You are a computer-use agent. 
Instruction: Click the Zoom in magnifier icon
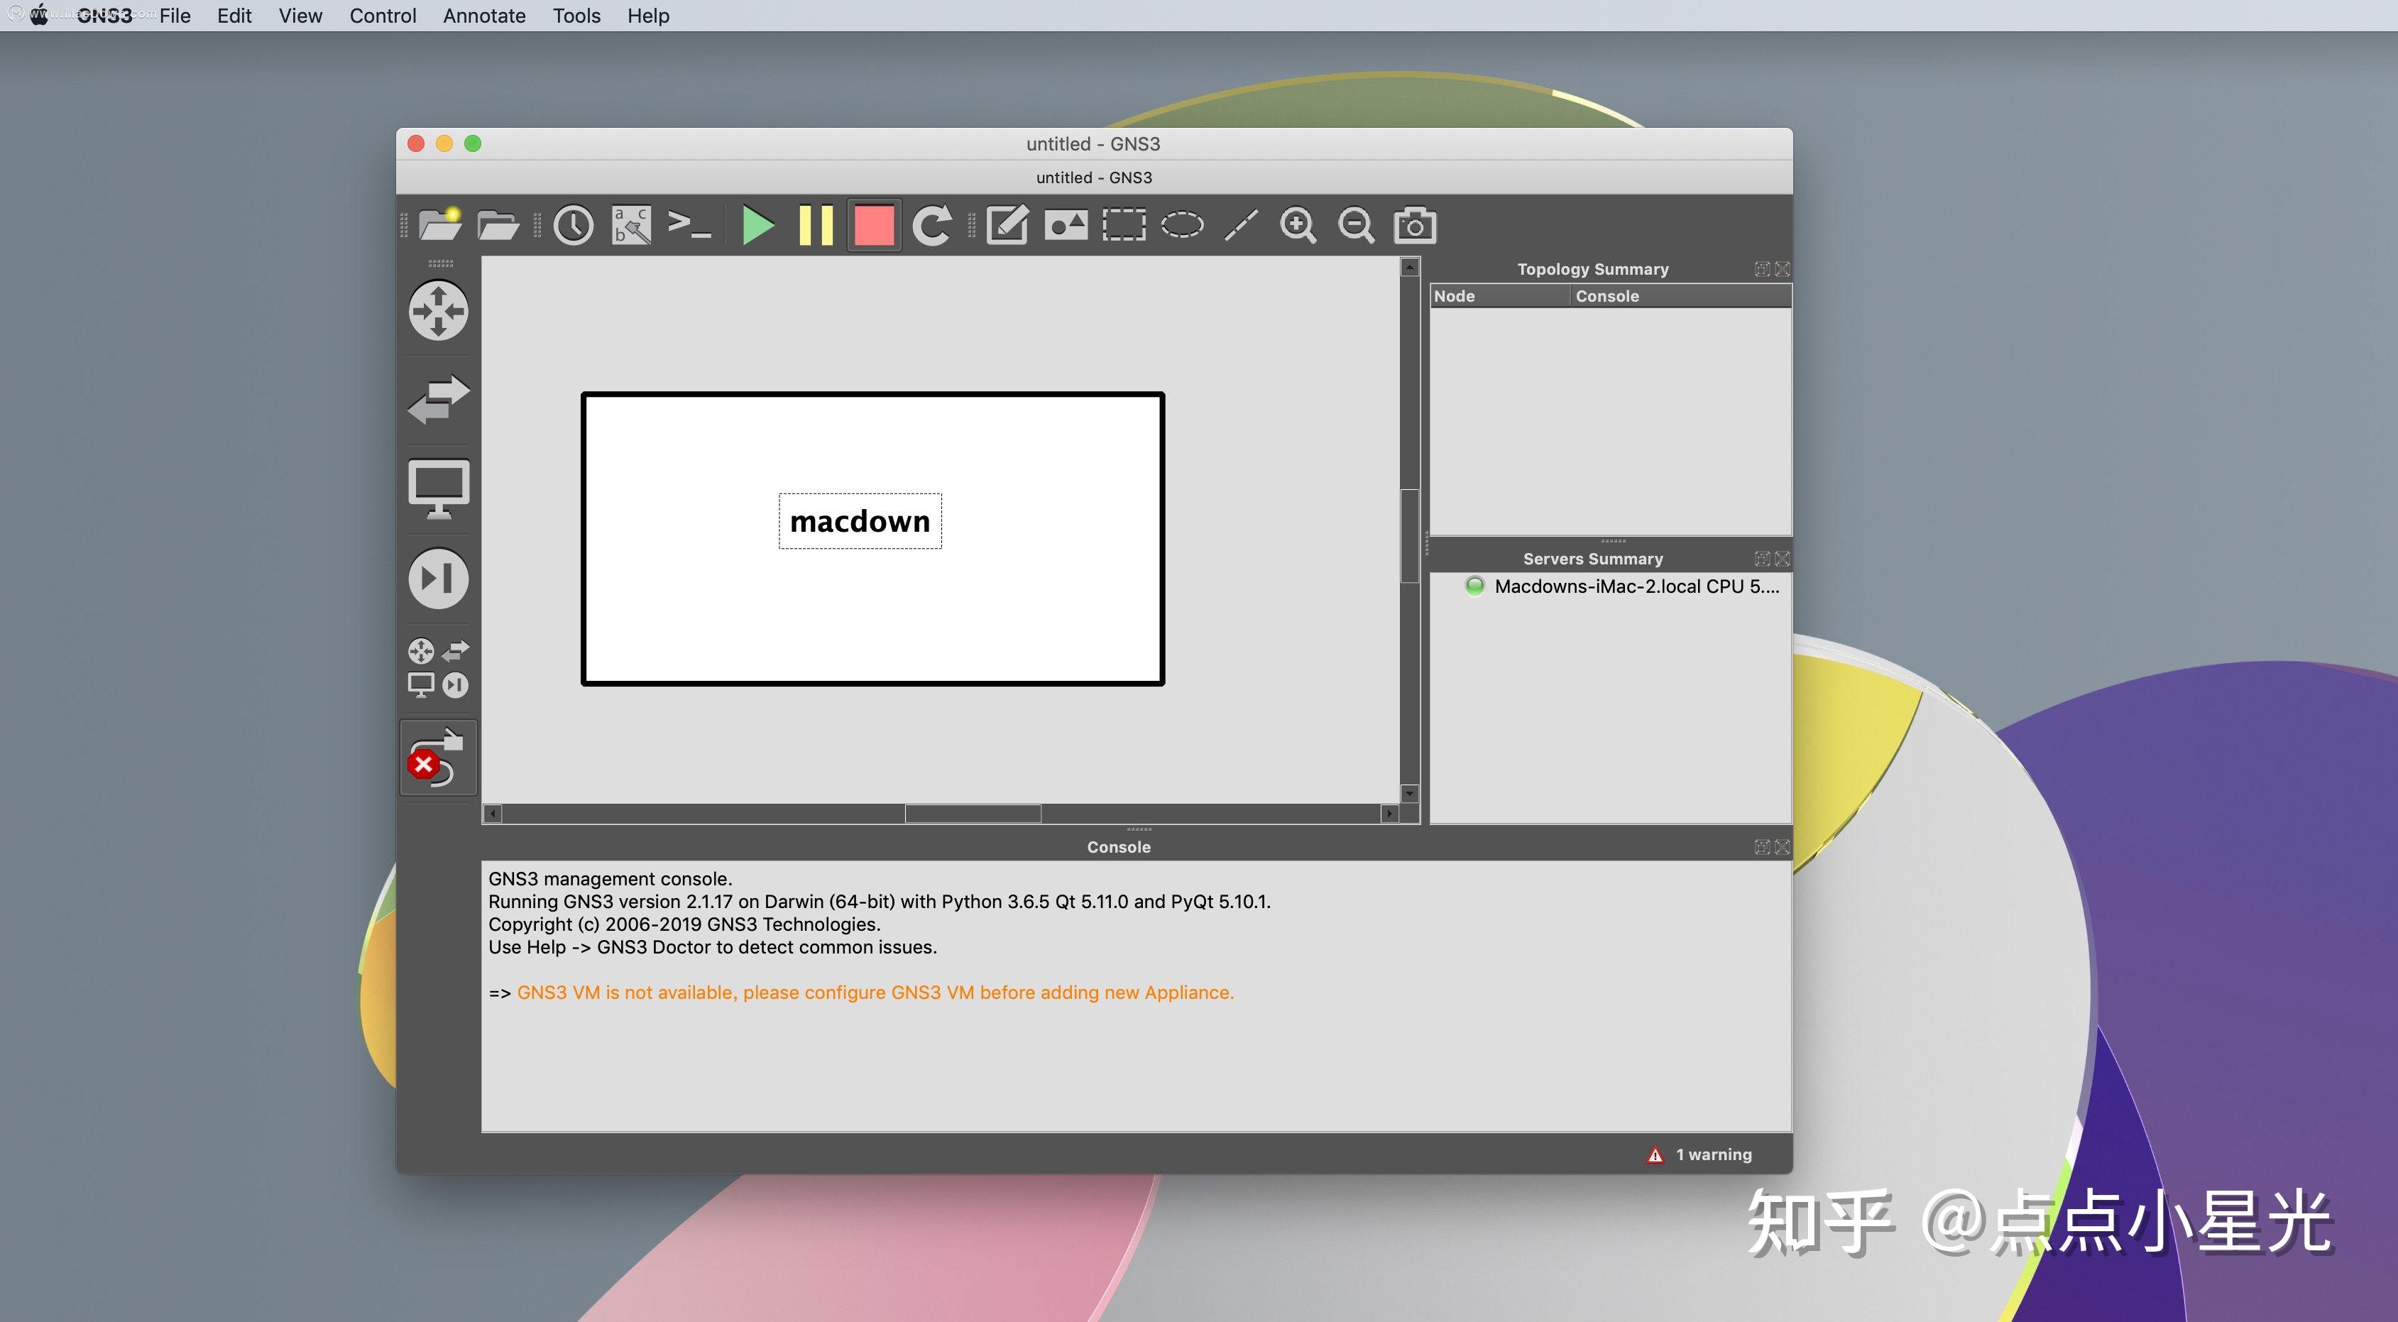pyautogui.click(x=1298, y=225)
